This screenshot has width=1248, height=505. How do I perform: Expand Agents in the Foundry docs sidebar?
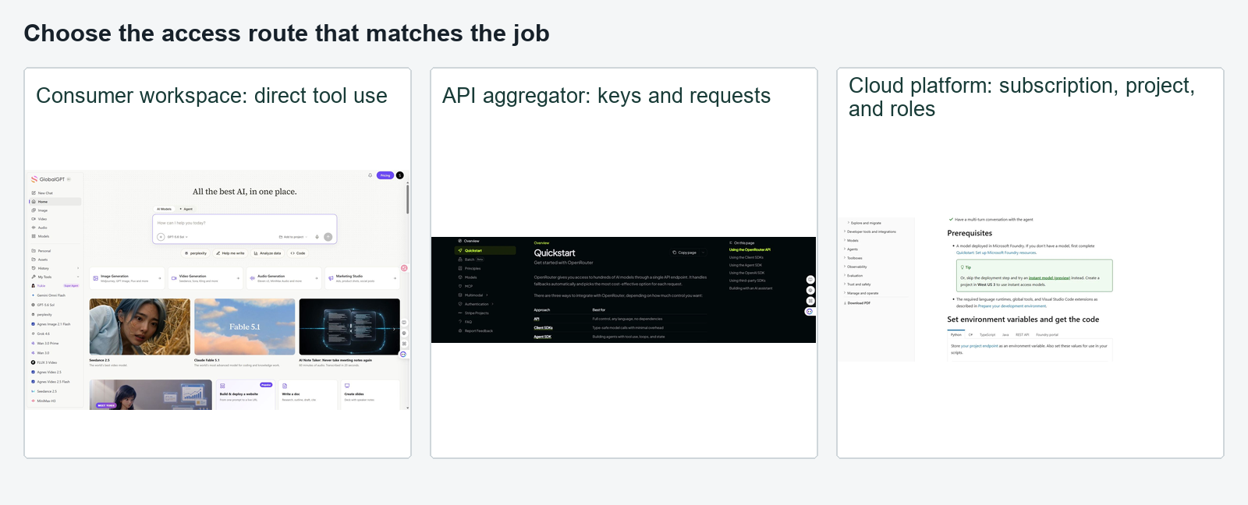[851, 249]
